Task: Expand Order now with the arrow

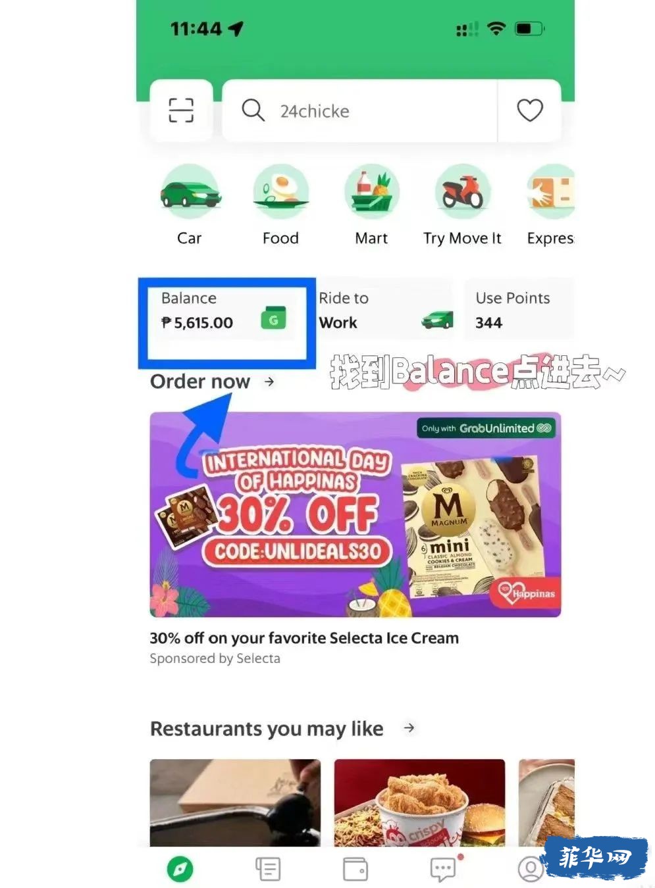Action: 269,382
